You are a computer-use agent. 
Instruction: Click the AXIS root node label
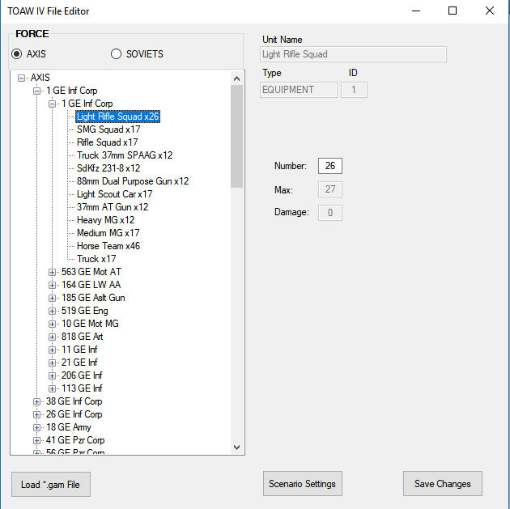pyautogui.click(x=40, y=78)
